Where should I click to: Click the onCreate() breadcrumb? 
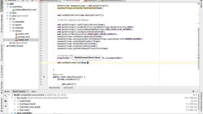pos(68,88)
